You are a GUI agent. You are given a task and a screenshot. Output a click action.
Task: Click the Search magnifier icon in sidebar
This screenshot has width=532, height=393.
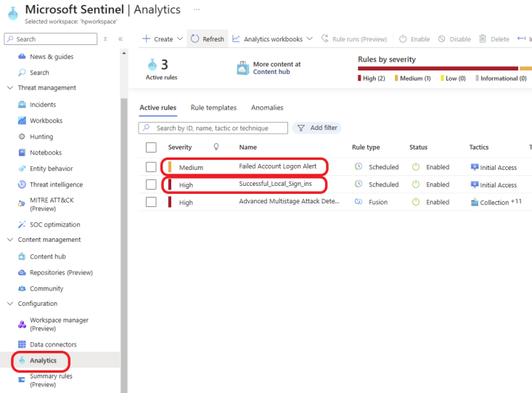coord(22,73)
